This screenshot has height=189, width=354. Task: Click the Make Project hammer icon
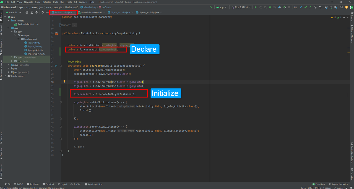[211, 7]
